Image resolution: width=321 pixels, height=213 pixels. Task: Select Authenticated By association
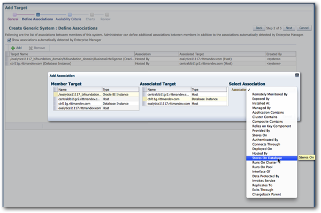pyautogui.click(x=272, y=140)
